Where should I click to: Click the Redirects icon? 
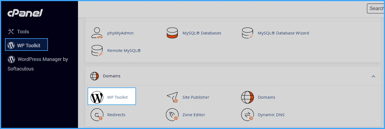[x=97, y=115]
